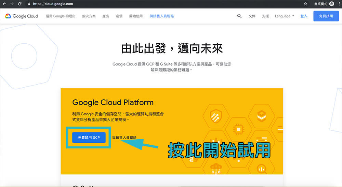Open the 產品 menu
The width and height of the screenshot is (342, 187).
pos(106,16)
